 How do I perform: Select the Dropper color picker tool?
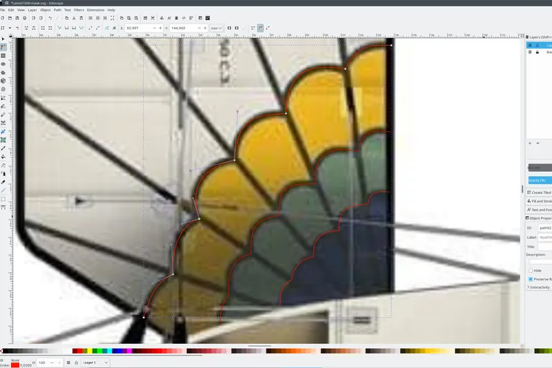(3, 148)
